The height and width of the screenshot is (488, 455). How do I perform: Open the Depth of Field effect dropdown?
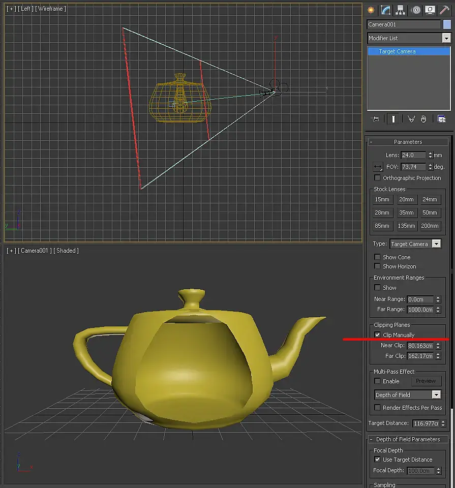coord(407,394)
